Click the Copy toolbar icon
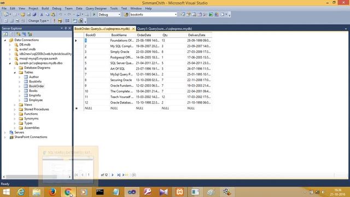This screenshot has height=197, width=350. point(48,15)
